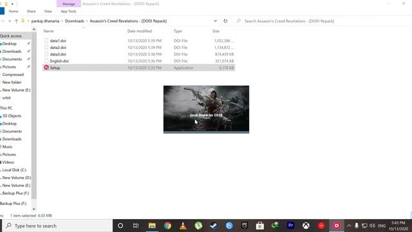Select the English.doi file
The width and height of the screenshot is (412, 232).
coord(59,61)
